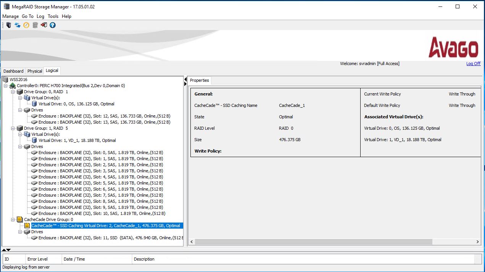Click the Drives icon under CacheCade Drive Group
The image size is (485, 272).
(27, 232)
